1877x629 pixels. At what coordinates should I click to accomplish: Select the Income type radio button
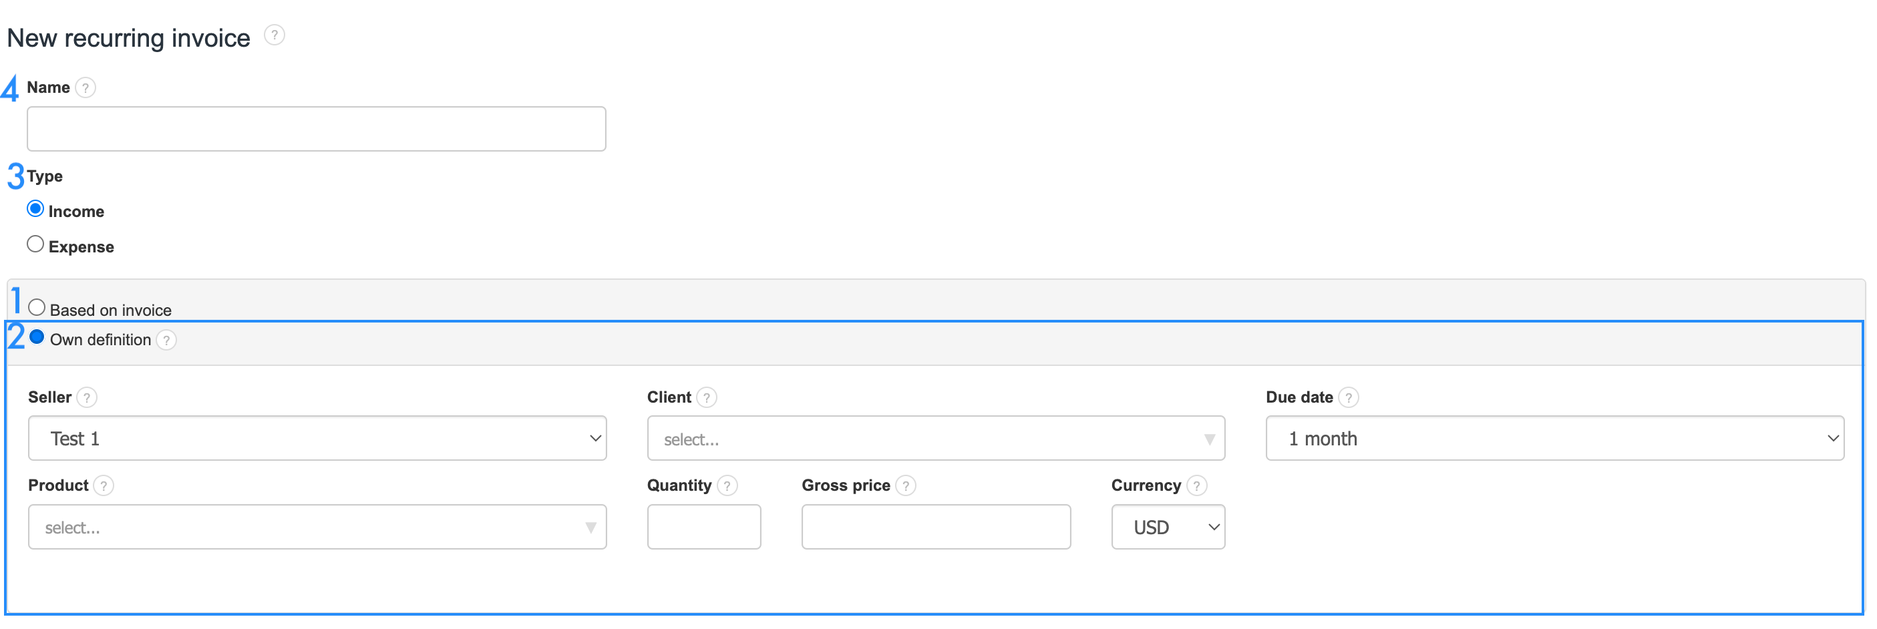(x=35, y=209)
